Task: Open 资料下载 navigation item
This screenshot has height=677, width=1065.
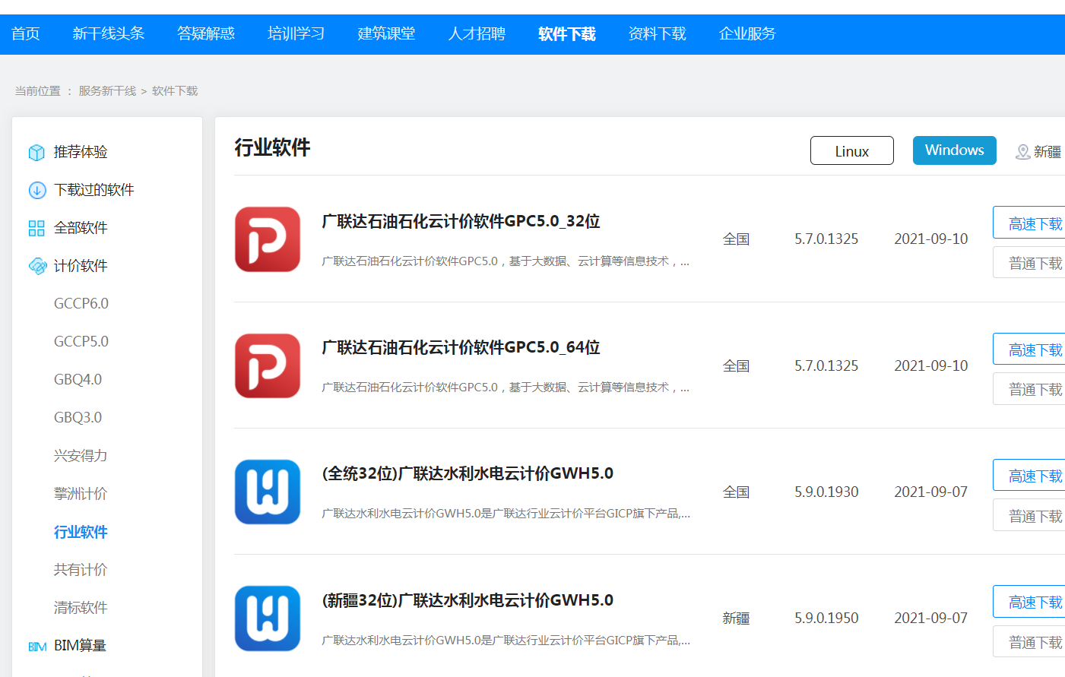Action: point(658,33)
